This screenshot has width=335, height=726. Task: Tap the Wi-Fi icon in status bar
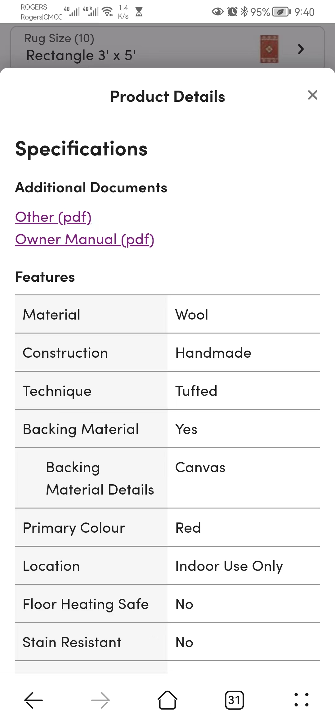click(x=108, y=11)
